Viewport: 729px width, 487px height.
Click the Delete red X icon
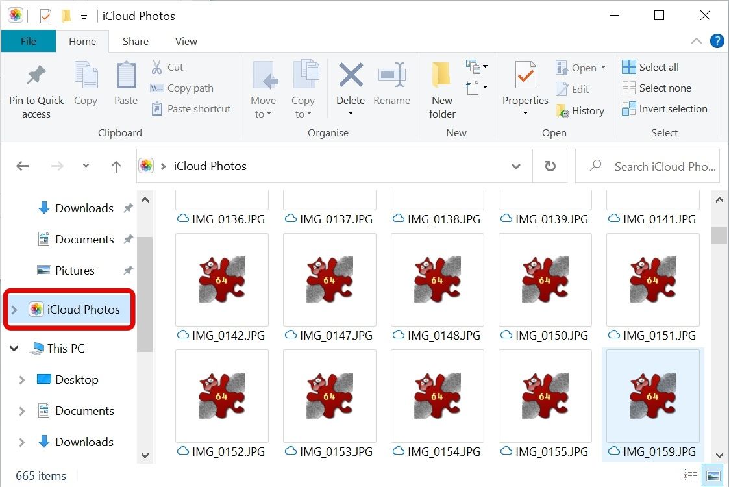pos(351,75)
